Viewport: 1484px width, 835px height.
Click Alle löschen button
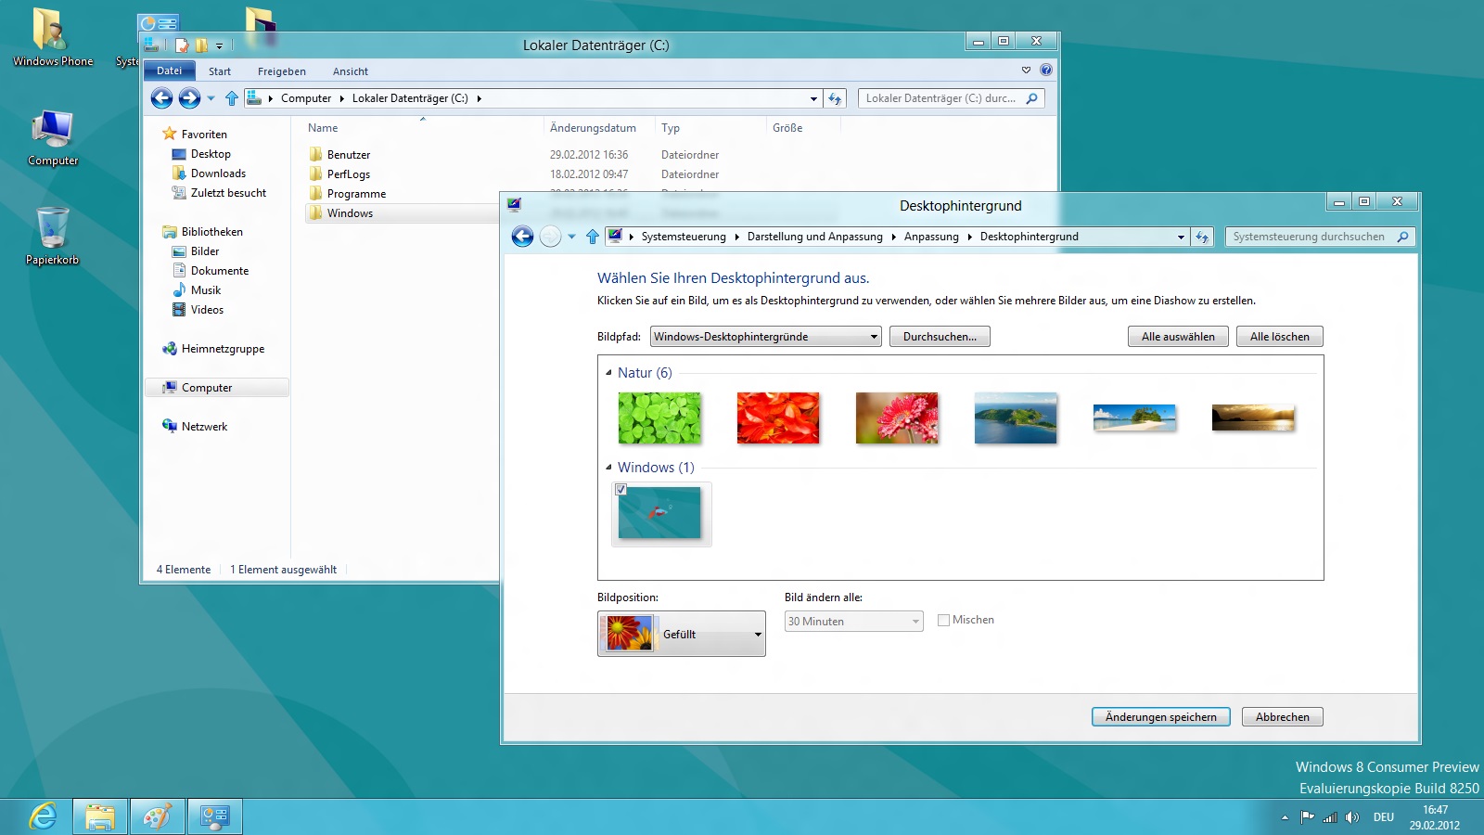tap(1280, 337)
